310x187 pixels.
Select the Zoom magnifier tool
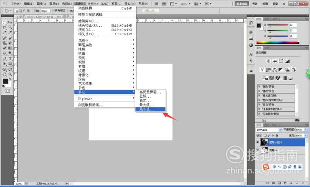point(10,74)
